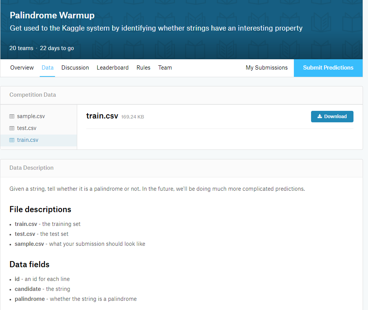Click the File descriptions heading
The width and height of the screenshot is (368, 310).
click(40, 209)
